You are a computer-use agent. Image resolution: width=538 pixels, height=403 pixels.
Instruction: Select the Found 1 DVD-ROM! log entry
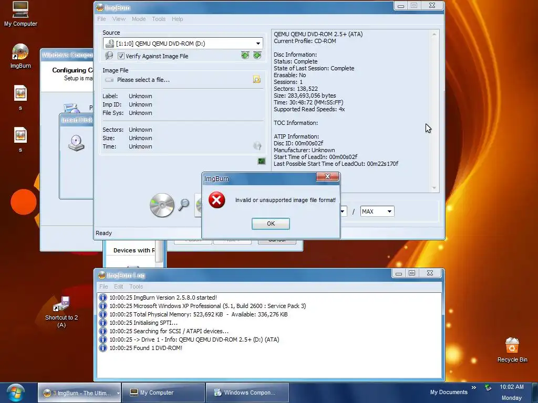point(146,348)
